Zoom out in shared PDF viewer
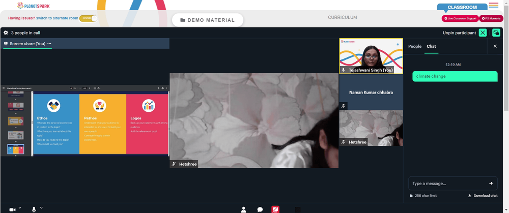Image resolution: width=509 pixels, height=213 pixels. click(x=80, y=88)
